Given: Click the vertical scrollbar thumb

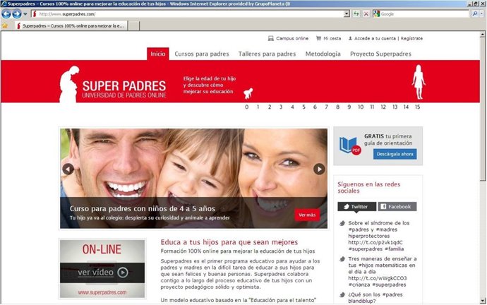Looking at the screenshot, I should pyautogui.click(x=483, y=109).
